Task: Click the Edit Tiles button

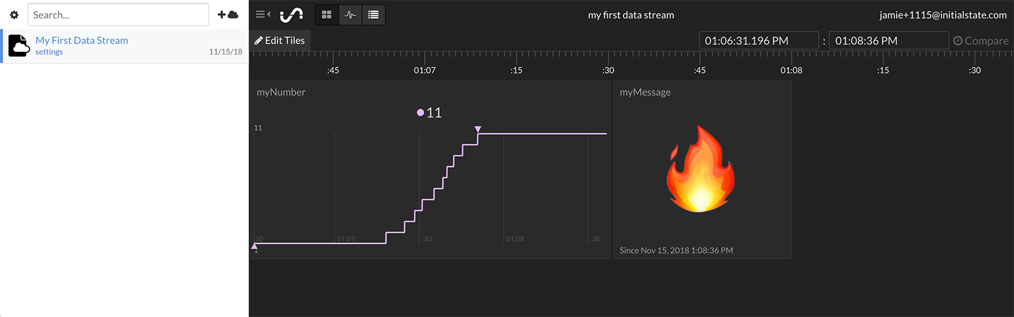Action: pyautogui.click(x=279, y=40)
